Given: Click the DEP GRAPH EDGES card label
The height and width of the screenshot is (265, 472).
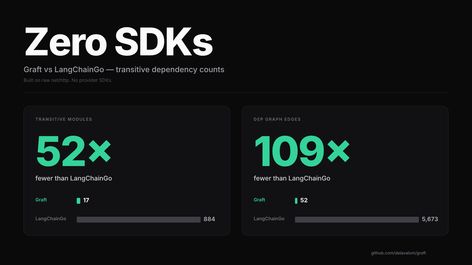Looking at the screenshot, I should [277, 119].
